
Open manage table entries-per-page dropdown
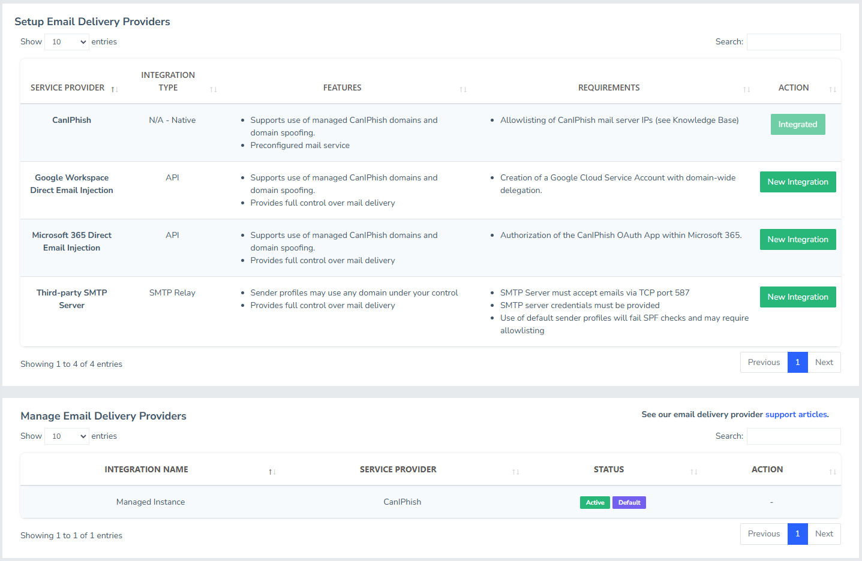[67, 436]
